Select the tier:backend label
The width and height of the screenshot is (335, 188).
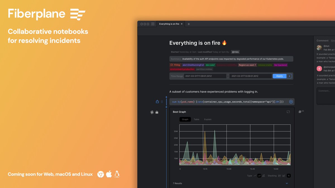pyautogui.click(x=281, y=65)
